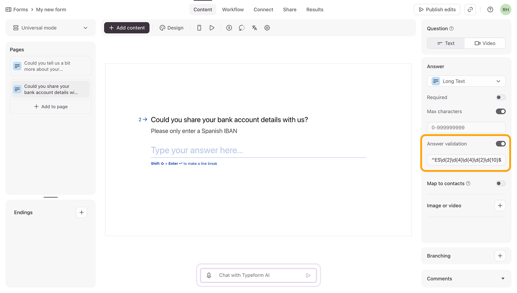This screenshot has width=517, height=293.
Task: Go to the Results tab
Action: tap(315, 9)
